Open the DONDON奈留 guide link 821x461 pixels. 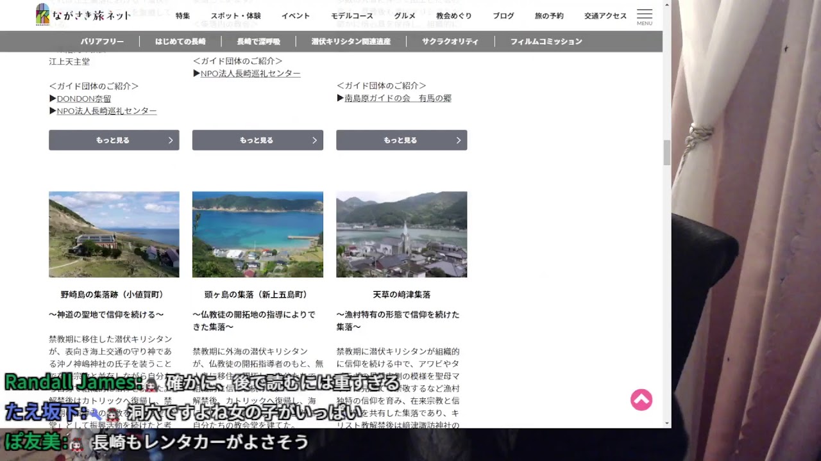tap(83, 99)
